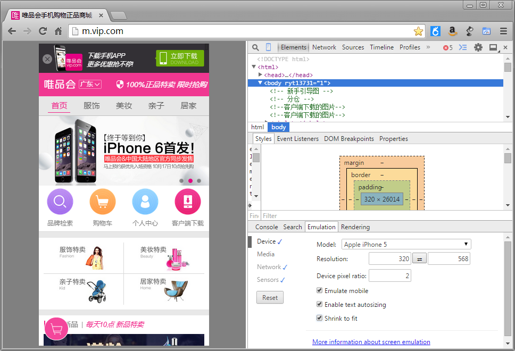Select the DOM Breakpoints tab
This screenshot has width=515, height=351.
point(349,139)
